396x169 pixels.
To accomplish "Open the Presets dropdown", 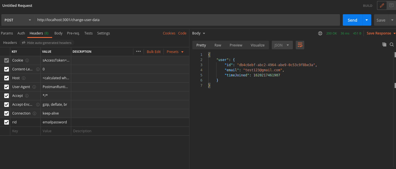I will [x=174, y=52].
